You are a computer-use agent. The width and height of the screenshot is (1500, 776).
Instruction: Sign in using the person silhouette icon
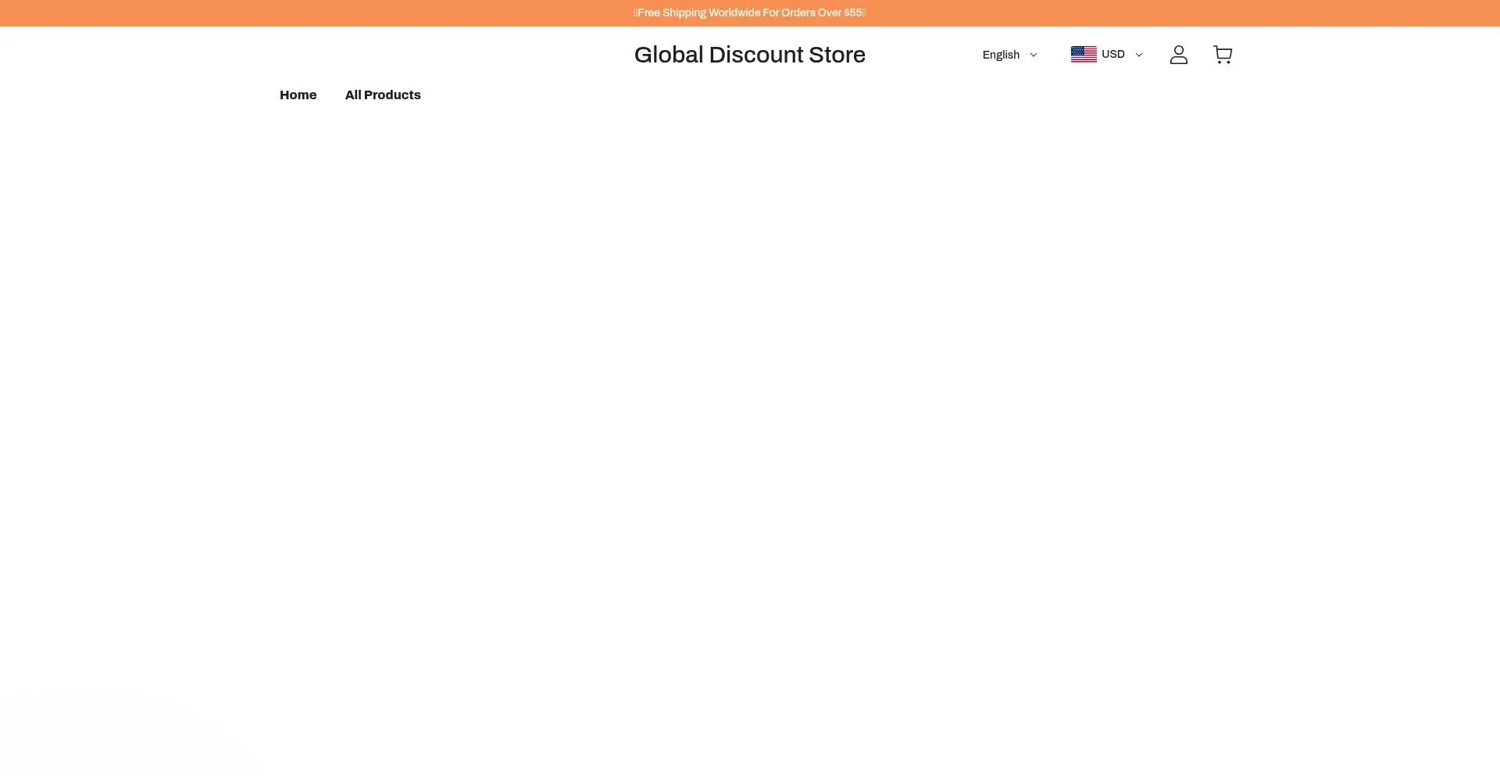(1178, 55)
